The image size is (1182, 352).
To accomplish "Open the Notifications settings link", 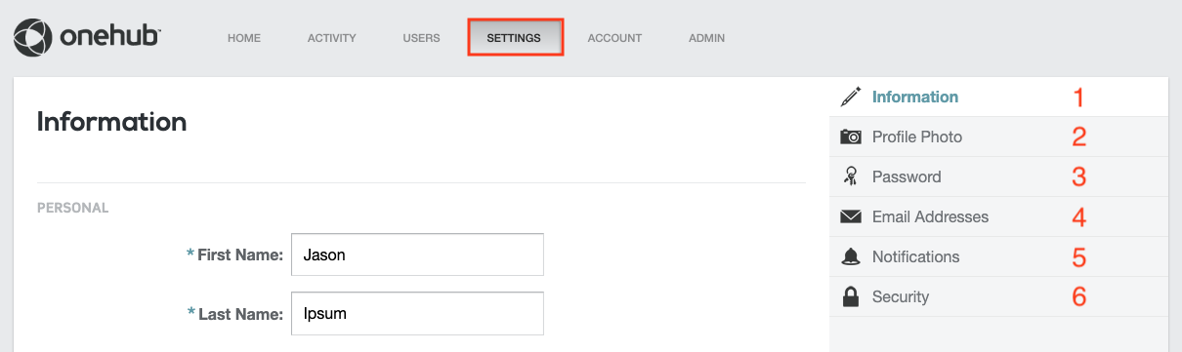I will click(x=998, y=256).
